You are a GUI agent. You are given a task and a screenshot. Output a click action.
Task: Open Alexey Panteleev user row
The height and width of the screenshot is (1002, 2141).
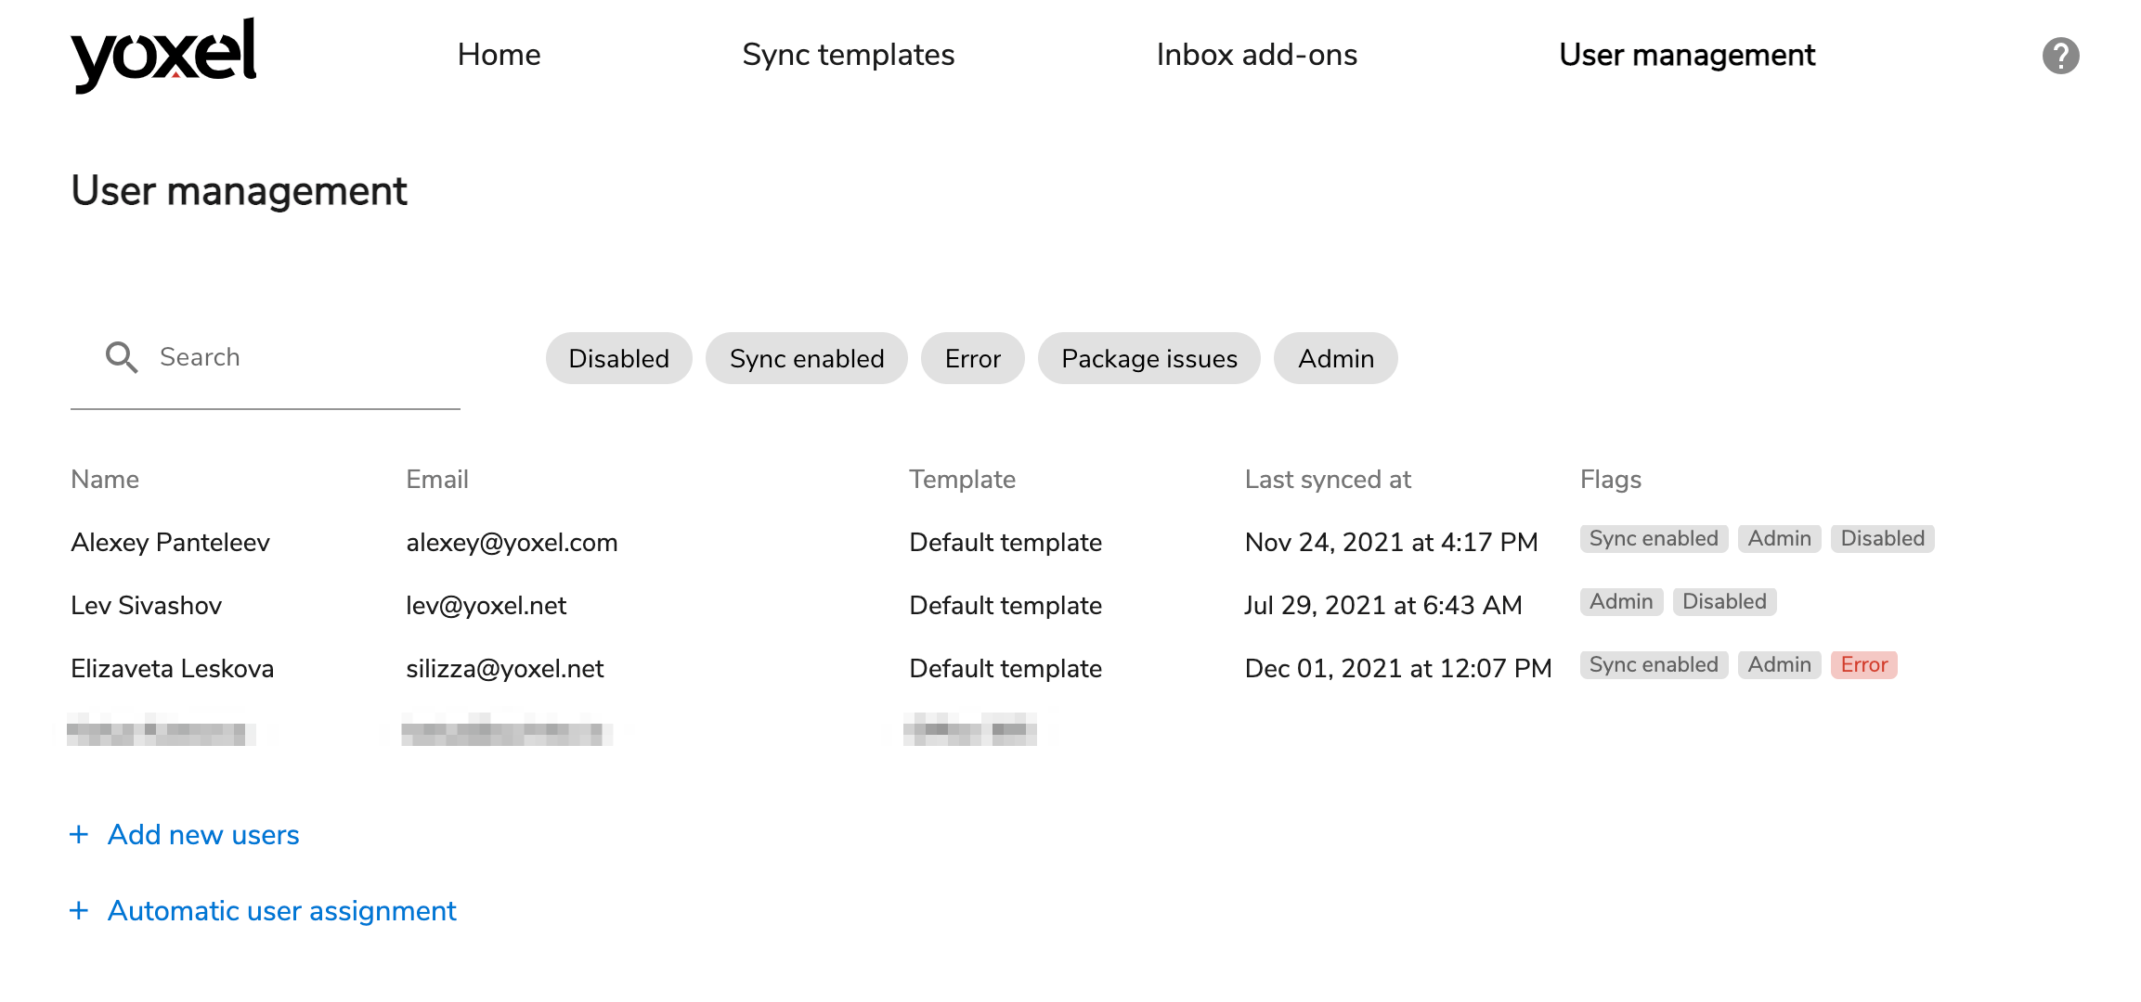[x=170, y=543]
